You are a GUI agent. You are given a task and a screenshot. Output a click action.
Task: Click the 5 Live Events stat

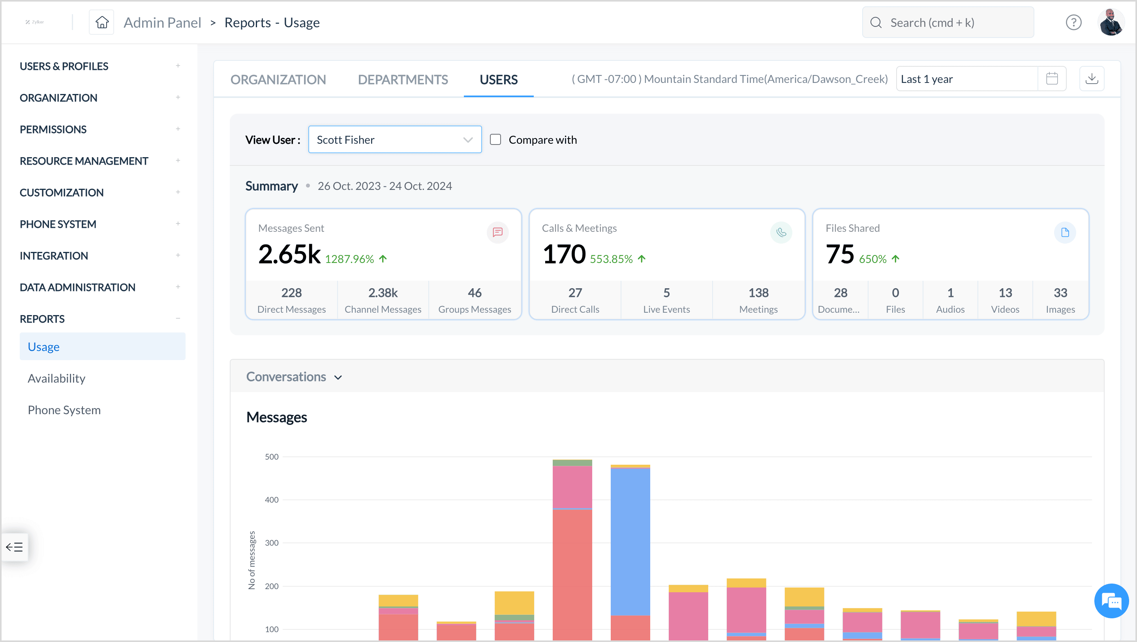(666, 300)
